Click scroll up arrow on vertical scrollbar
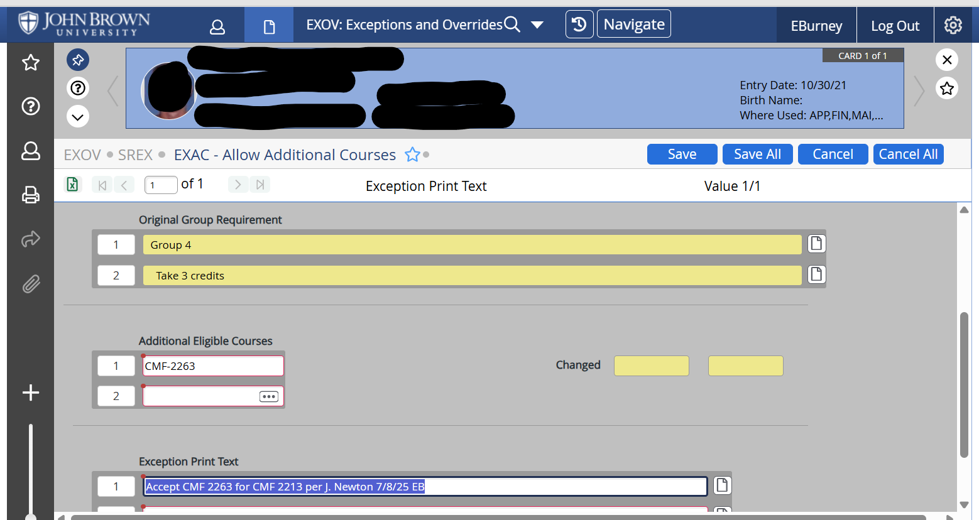 (964, 210)
